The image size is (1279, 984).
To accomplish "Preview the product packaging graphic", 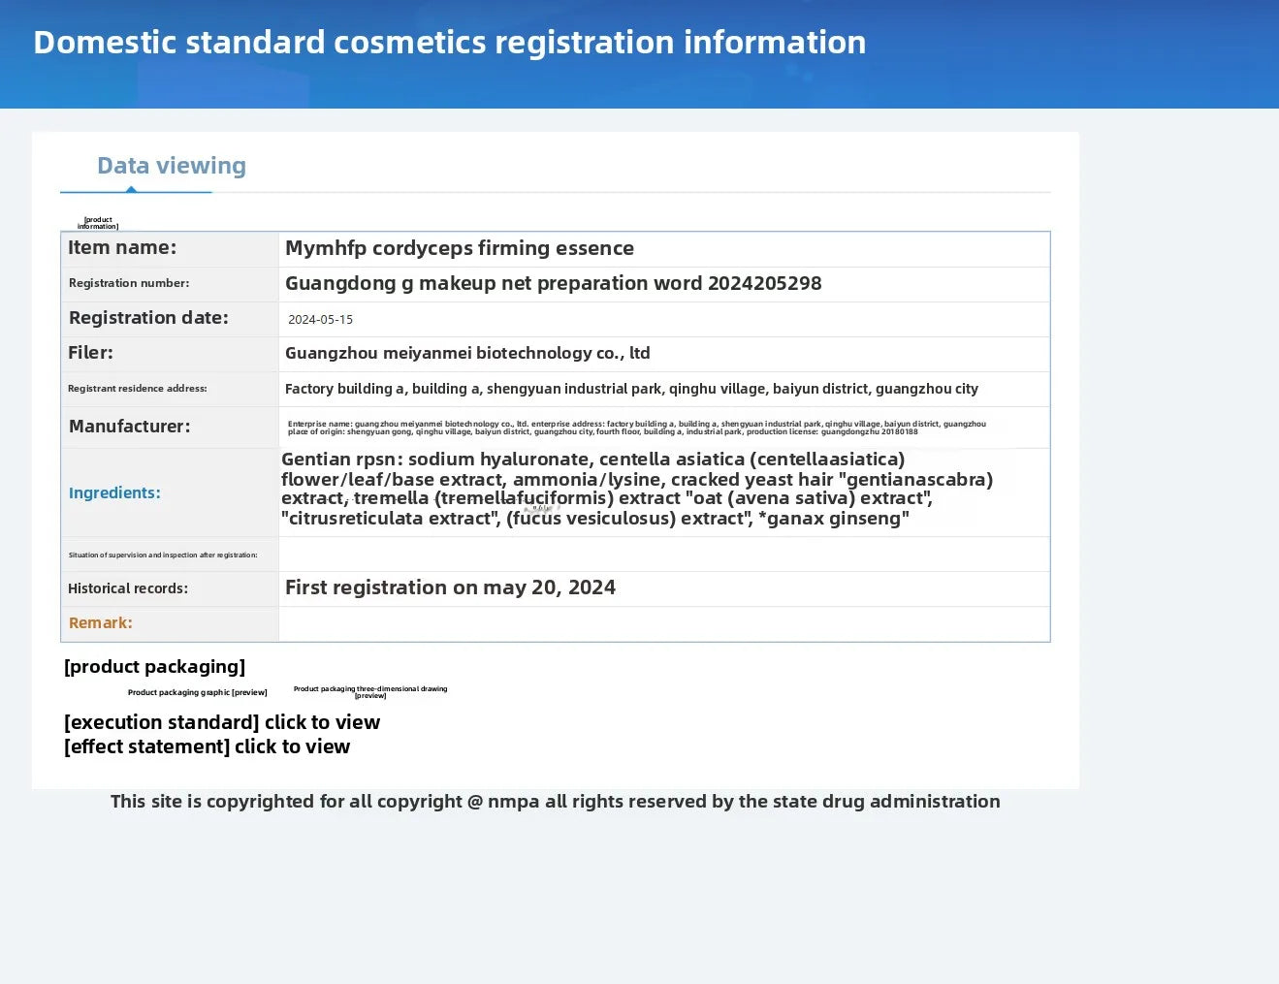I will tap(197, 692).
